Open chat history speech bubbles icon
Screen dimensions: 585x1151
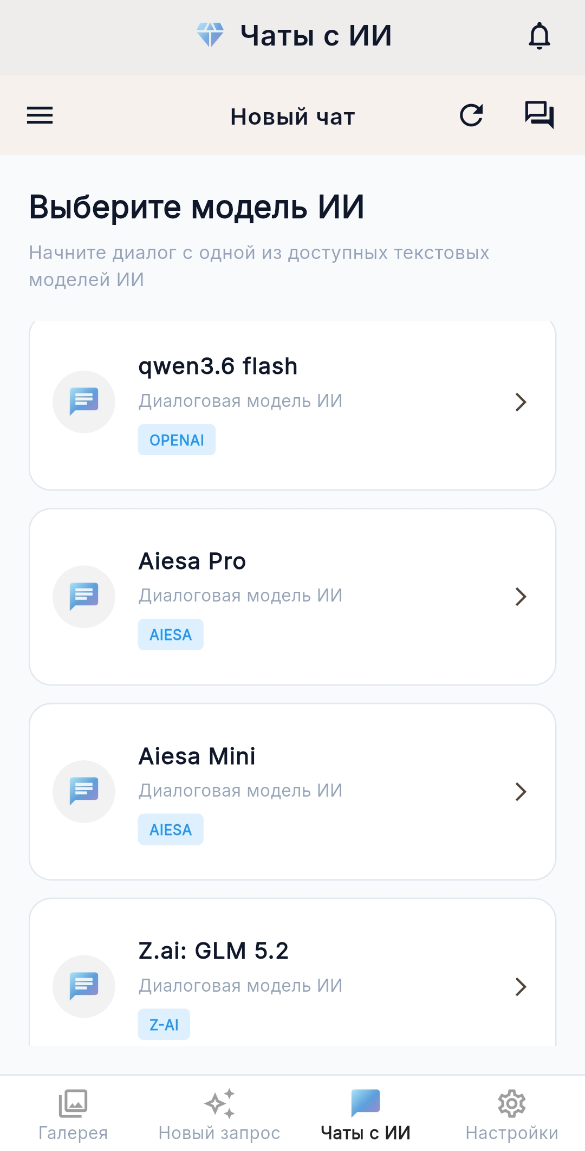click(x=539, y=115)
